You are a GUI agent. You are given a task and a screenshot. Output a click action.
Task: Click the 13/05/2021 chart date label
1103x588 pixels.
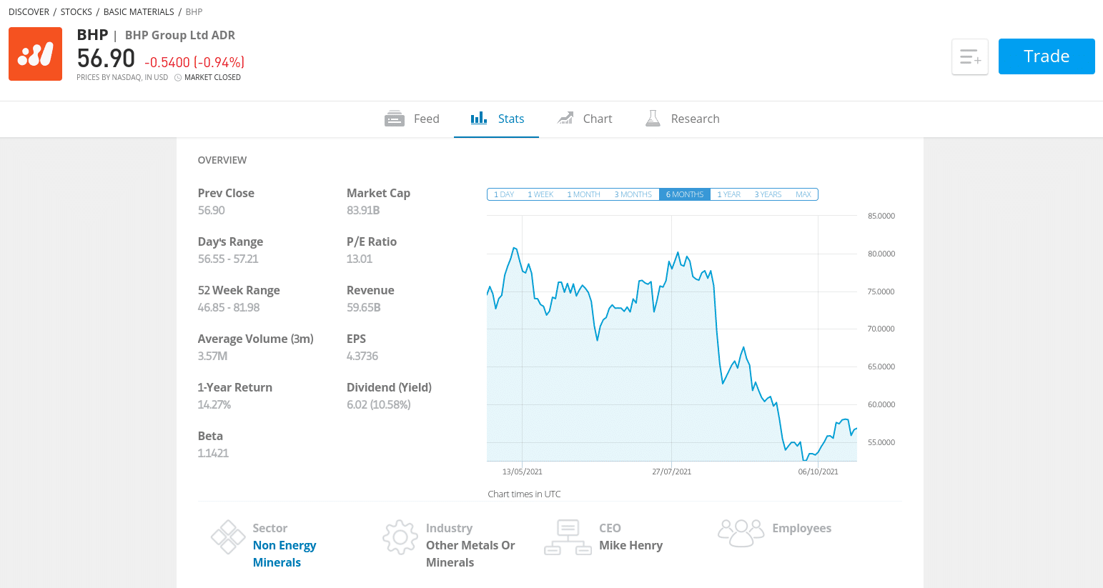tap(523, 472)
